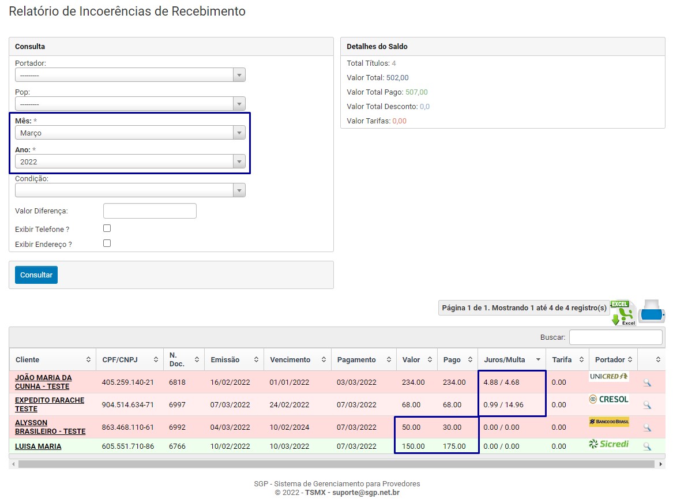Click the Buscar search field

click(x=615, y=337)
